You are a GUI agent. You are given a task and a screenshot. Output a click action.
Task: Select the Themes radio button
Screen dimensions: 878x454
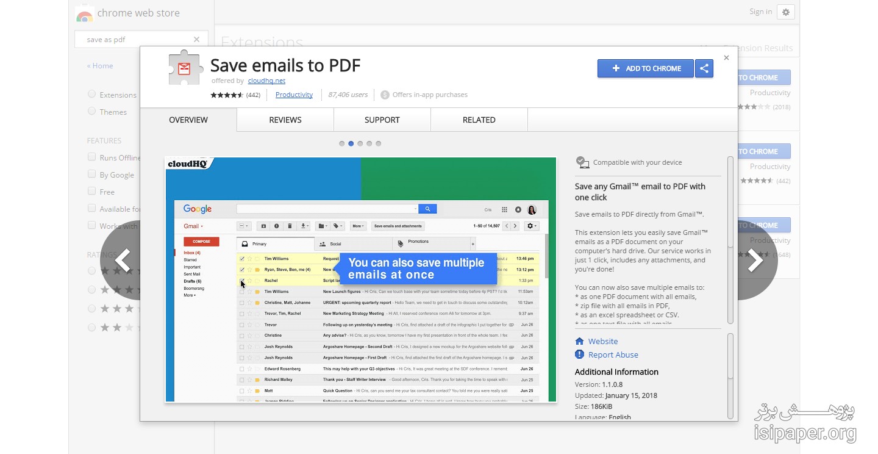[x=91, y=111]
